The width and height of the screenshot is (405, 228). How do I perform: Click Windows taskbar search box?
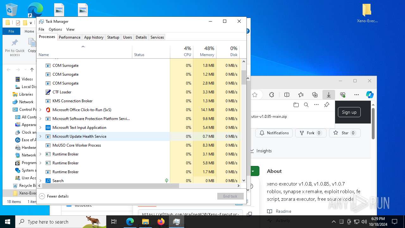61,222
